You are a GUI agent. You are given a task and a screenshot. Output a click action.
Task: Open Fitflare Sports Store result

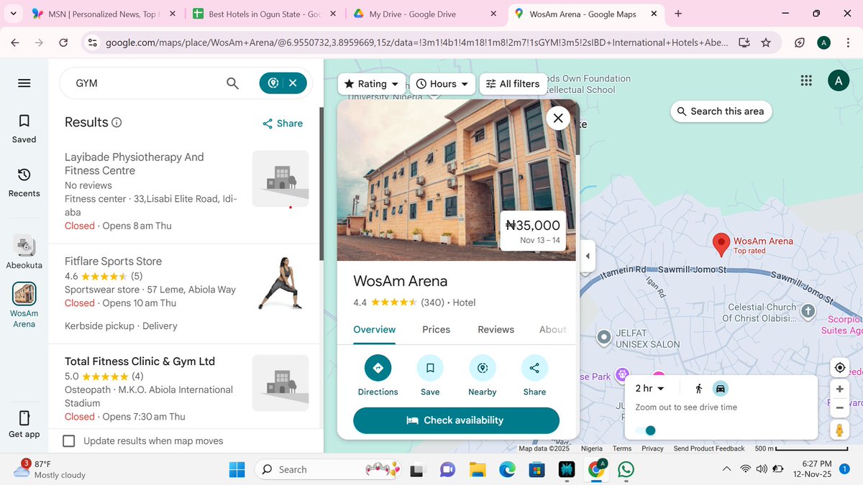pos(186,293)
